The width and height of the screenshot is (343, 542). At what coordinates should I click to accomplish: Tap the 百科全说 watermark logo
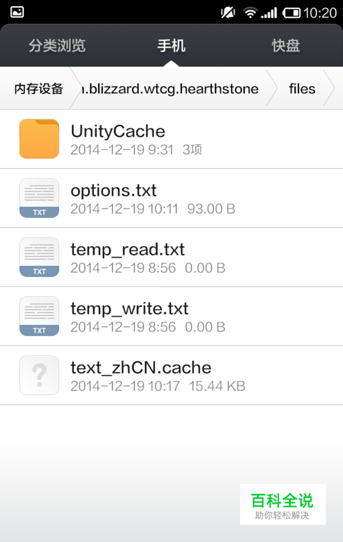tap(283, 504)
